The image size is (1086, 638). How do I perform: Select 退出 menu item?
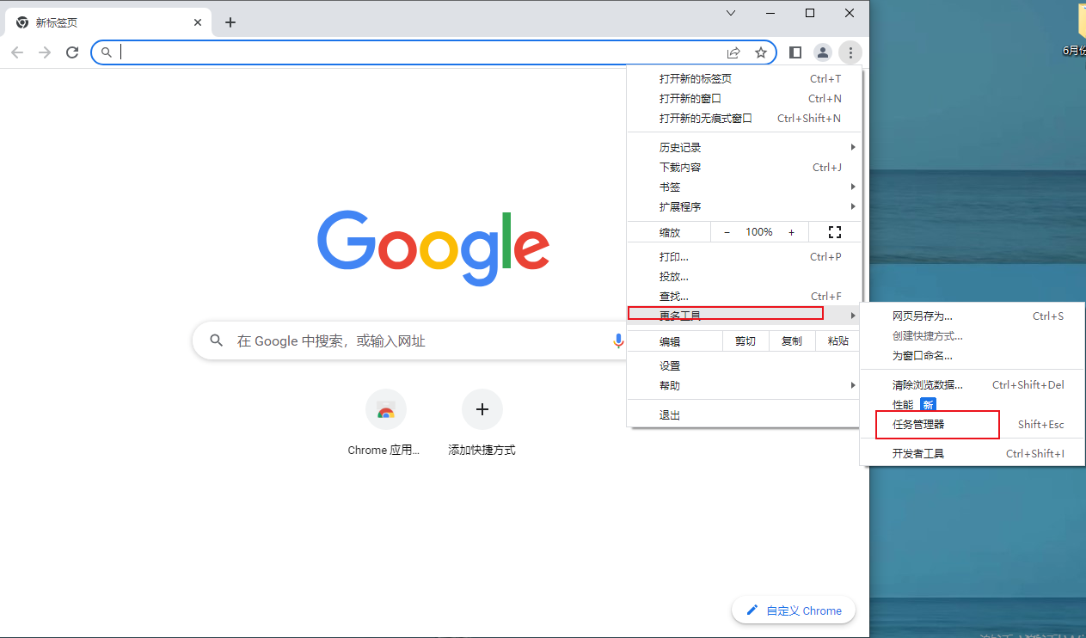point(744,414)
